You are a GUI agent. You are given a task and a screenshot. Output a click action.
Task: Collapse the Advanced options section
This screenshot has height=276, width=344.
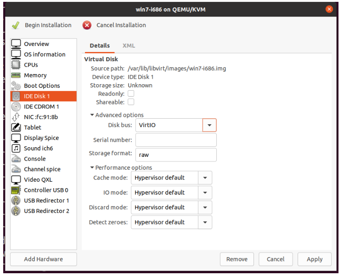117,115
